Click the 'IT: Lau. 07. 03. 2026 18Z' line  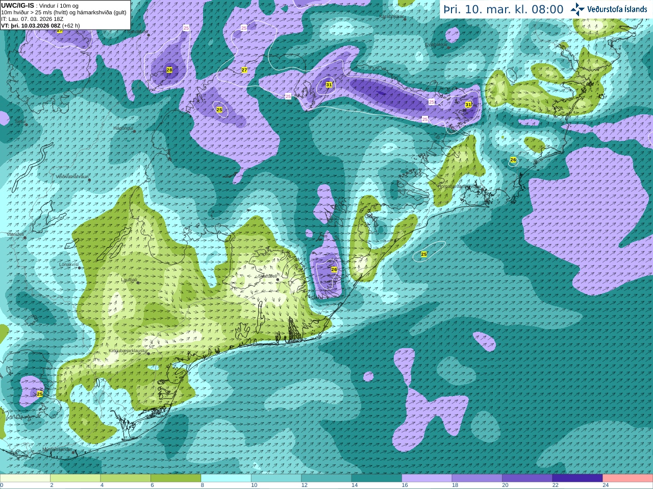pos(32,19)
